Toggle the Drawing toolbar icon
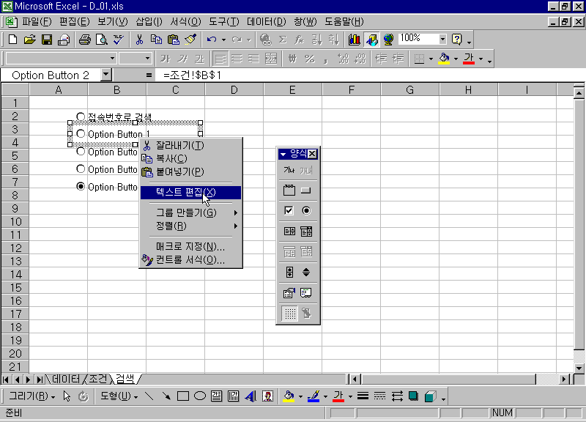This screenshot has width=586, height=422. coord(371,40)
